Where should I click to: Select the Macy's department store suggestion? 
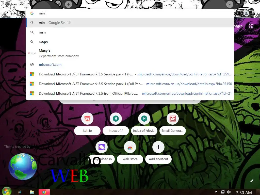(130, 53)
